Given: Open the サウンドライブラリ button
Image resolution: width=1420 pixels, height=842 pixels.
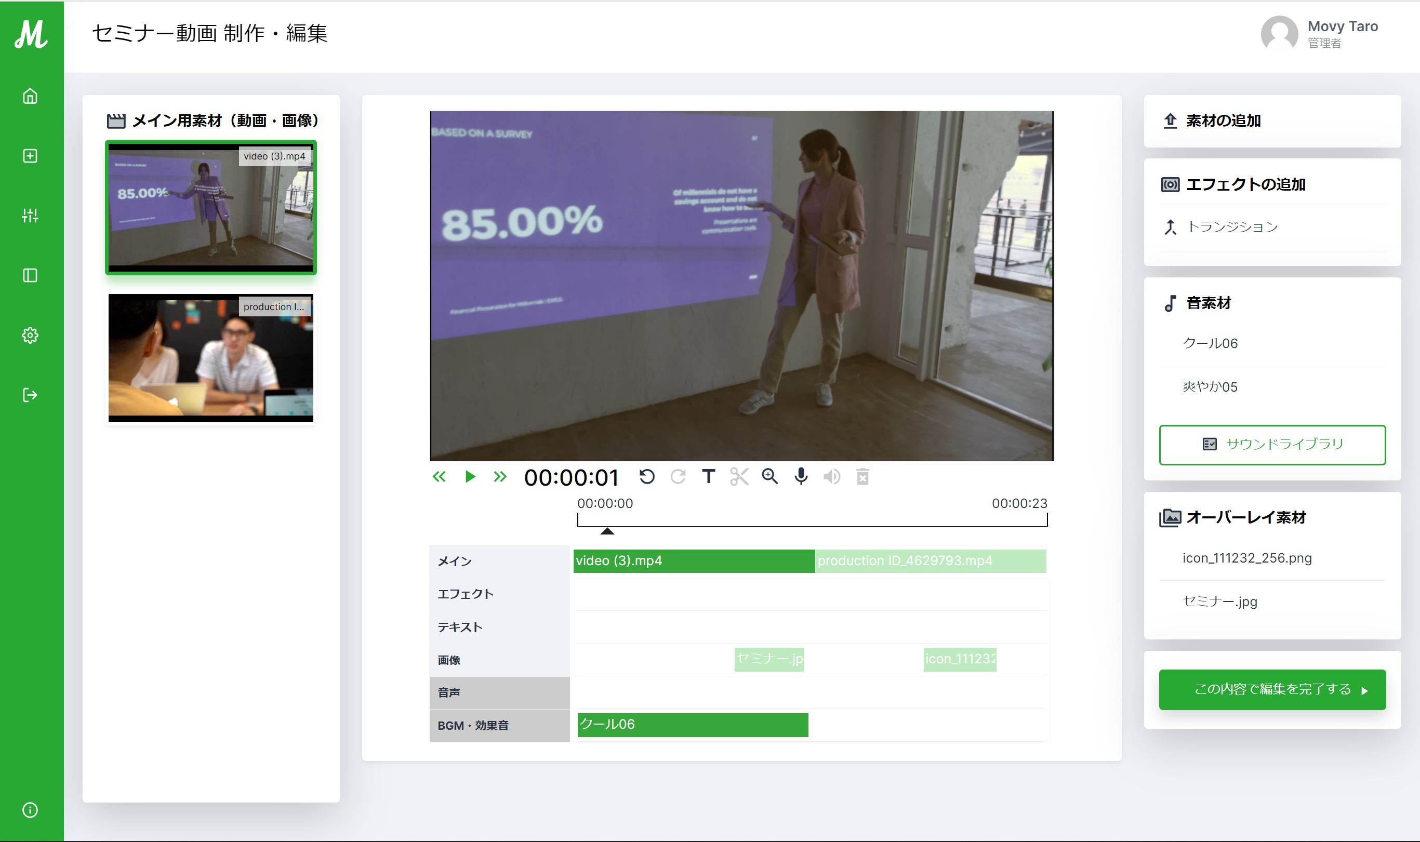Looking at the screenshot, I should point(1272,444).
